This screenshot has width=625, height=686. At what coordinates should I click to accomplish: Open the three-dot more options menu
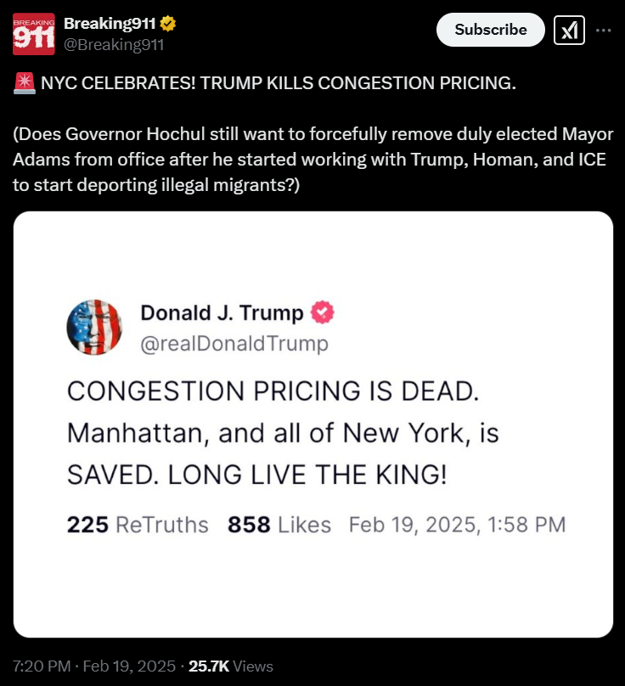(604, 31)
